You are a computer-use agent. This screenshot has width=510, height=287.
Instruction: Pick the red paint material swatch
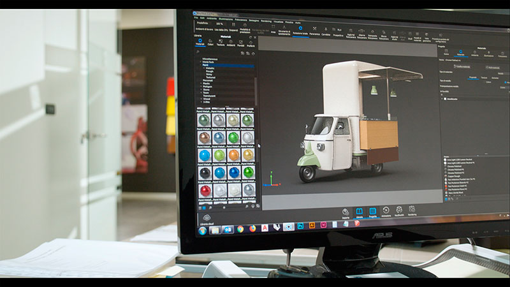point(204,190)
